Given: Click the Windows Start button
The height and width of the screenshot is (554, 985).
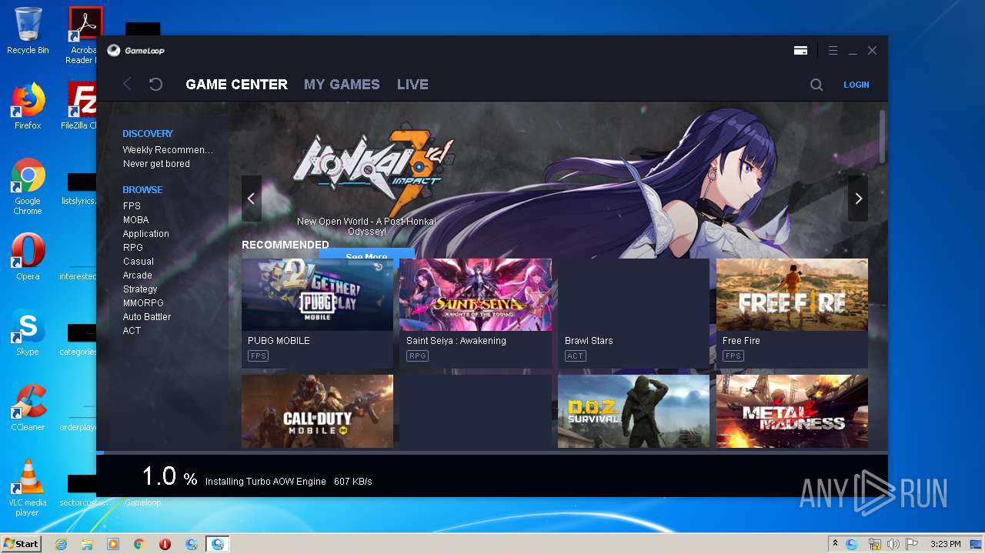Looking at the screenshot, I should tap(21, 543).
